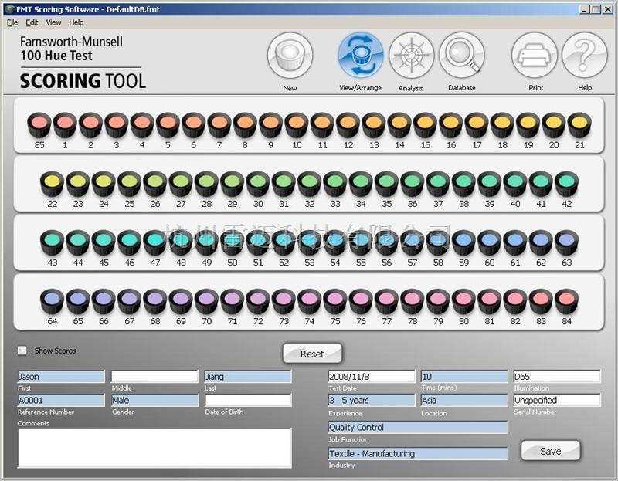Open the Gender dropdown showing Male
This screenshot has width=618, height=481.
155,400
